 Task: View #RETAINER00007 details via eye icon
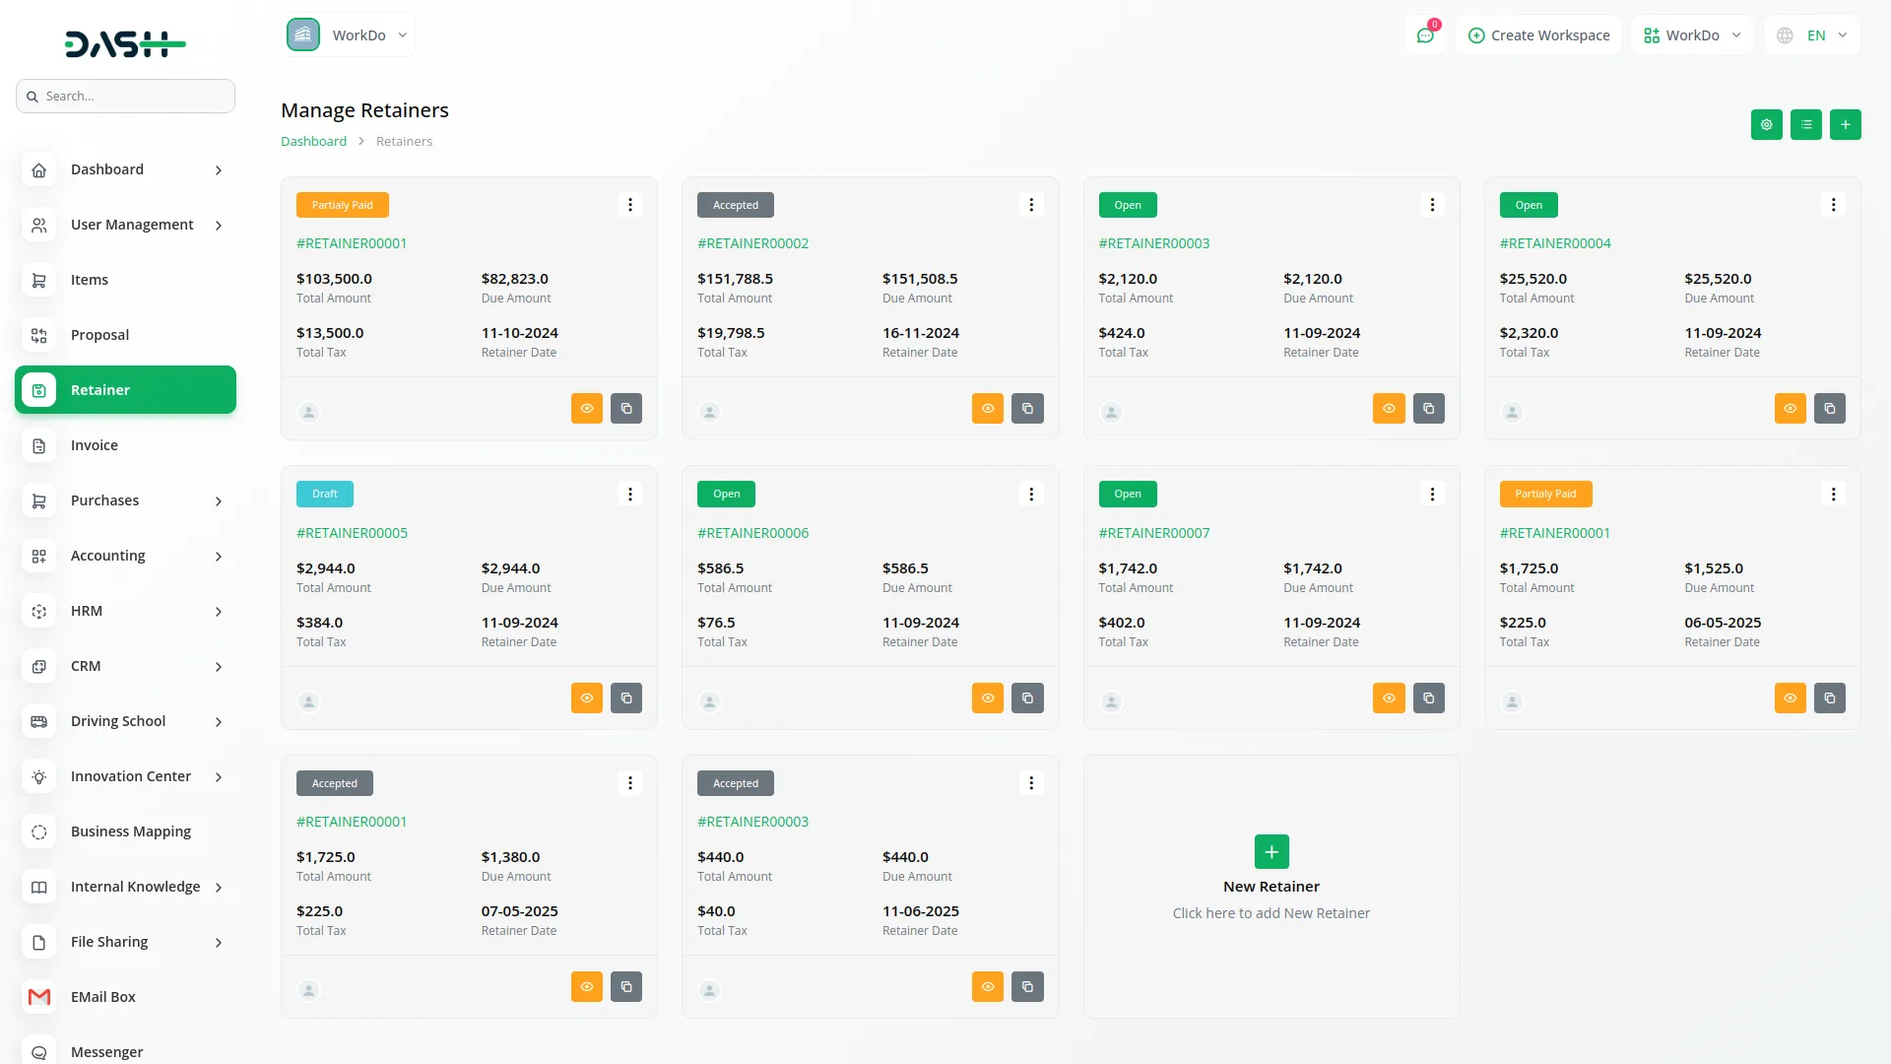(x=1389, y=698)
